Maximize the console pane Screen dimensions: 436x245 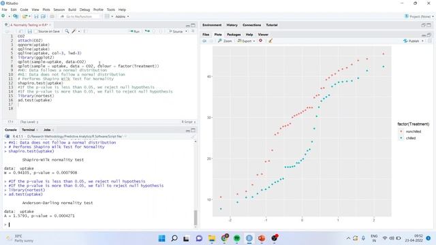point(193,130)
